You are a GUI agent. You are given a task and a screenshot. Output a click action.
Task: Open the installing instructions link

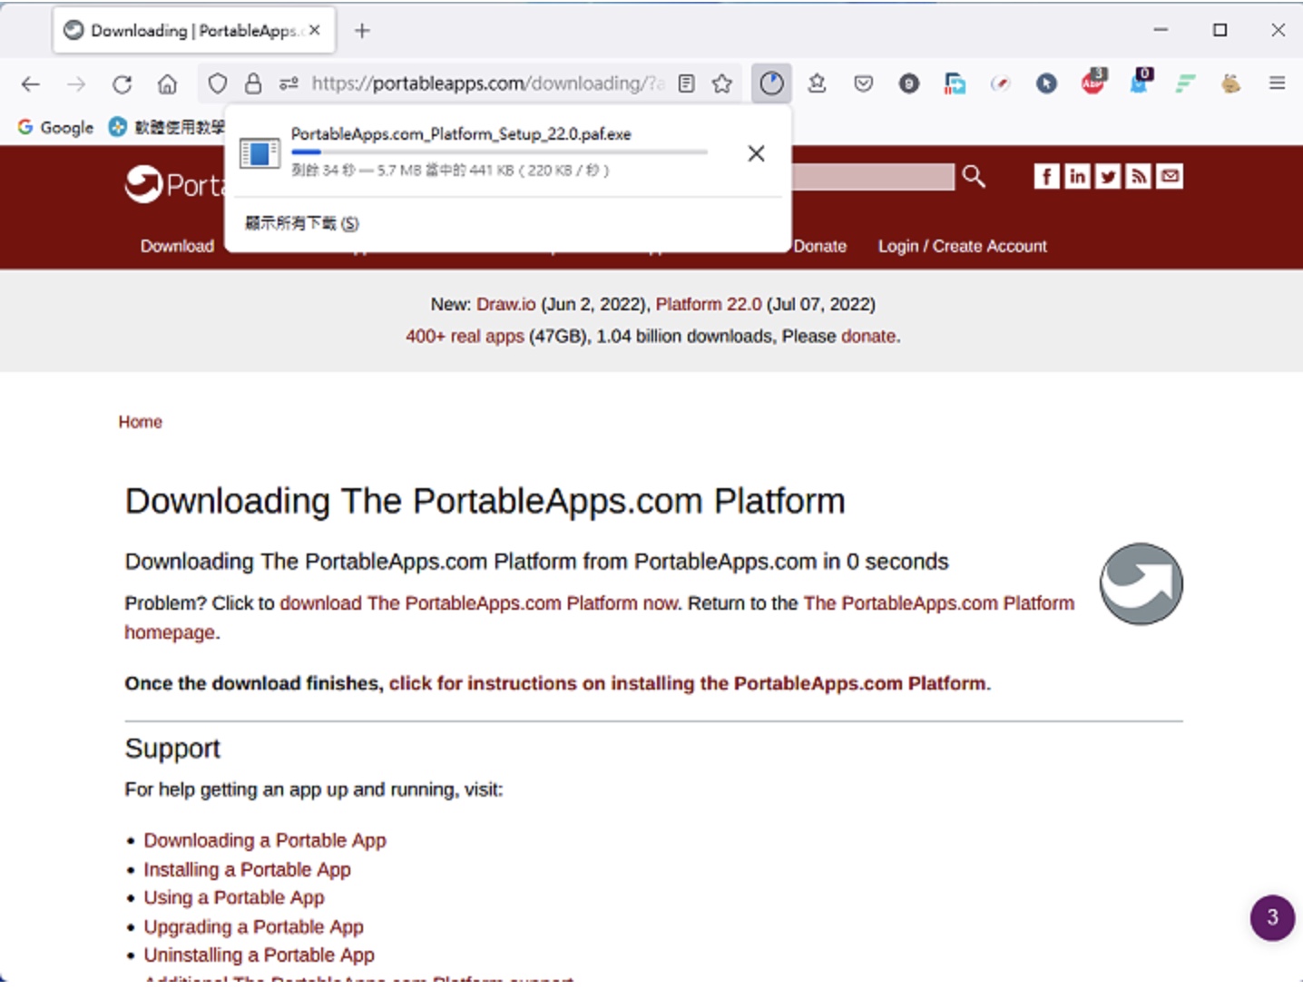pyautogui.click(x=687, y=683)
